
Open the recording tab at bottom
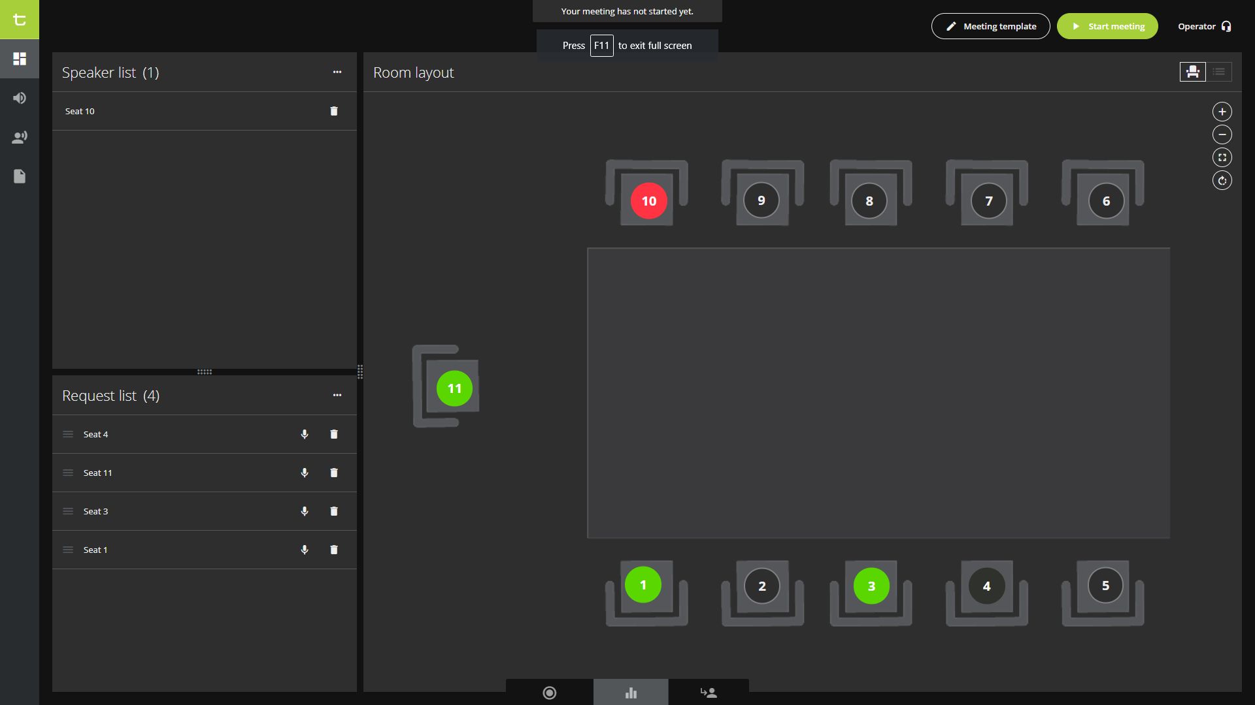coord(550,693)
